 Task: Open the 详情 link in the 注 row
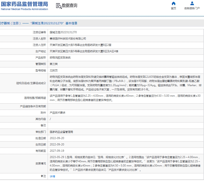click(52, 176)
